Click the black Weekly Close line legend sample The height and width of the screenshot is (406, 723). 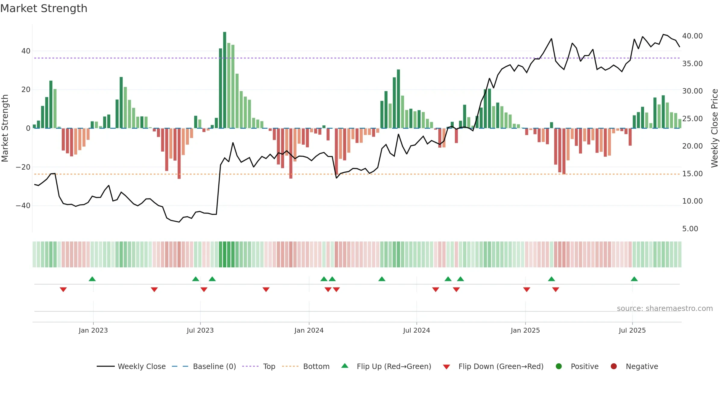pyautogui.click(x=105, y=366)
